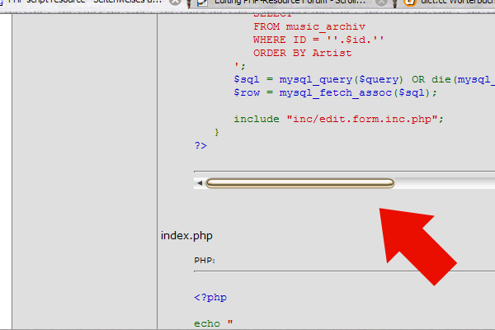Click the opening '<?php' tag
The height and width of the screenshot is (330, 495).
[210, 298]
